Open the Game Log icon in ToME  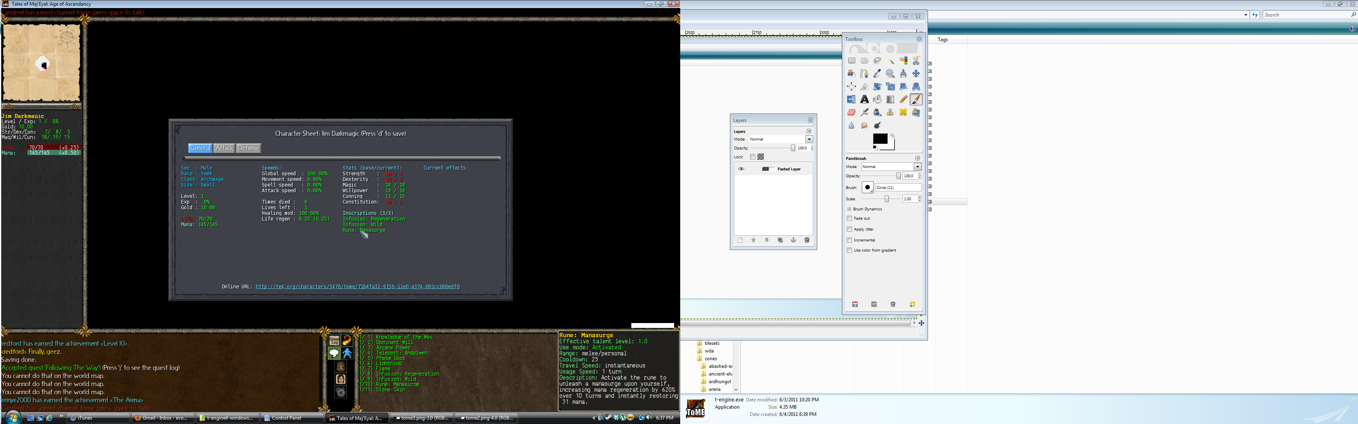click(334, 340)
